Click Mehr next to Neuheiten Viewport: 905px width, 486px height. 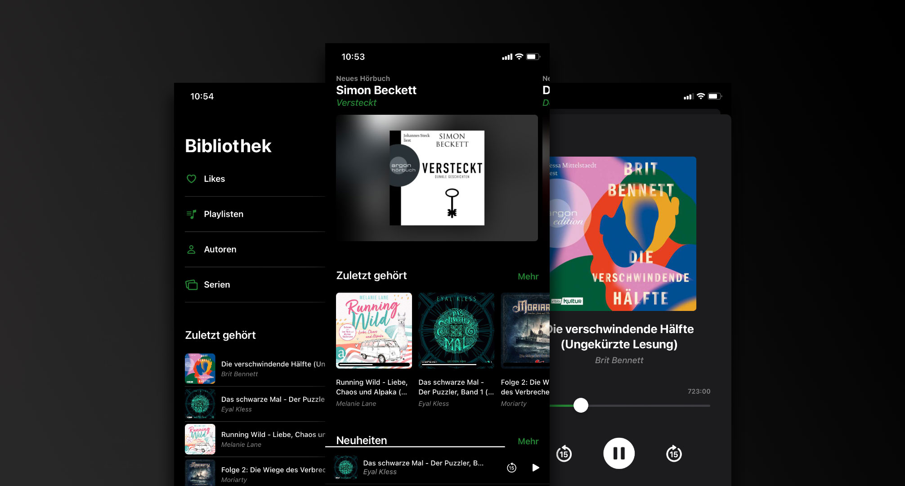[528, 441]
